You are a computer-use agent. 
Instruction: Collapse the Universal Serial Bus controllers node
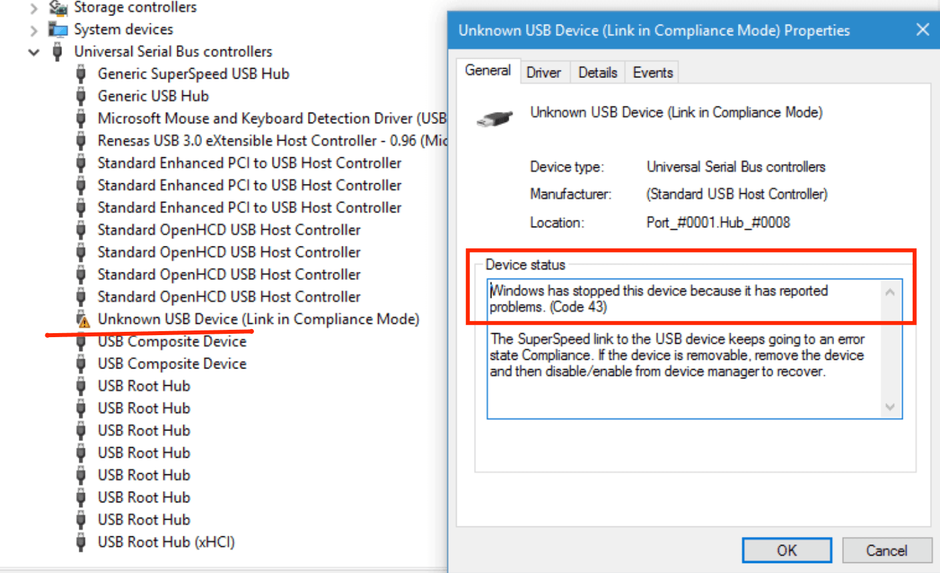pos(34,52)
